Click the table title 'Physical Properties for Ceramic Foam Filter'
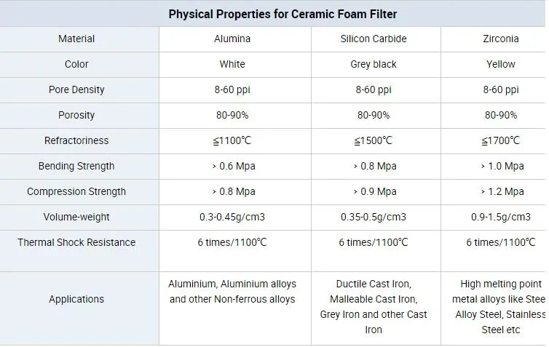549x347 pixels. pos(283,14)
